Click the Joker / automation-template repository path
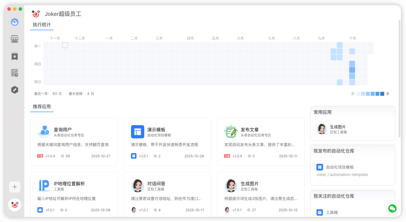 342,175
